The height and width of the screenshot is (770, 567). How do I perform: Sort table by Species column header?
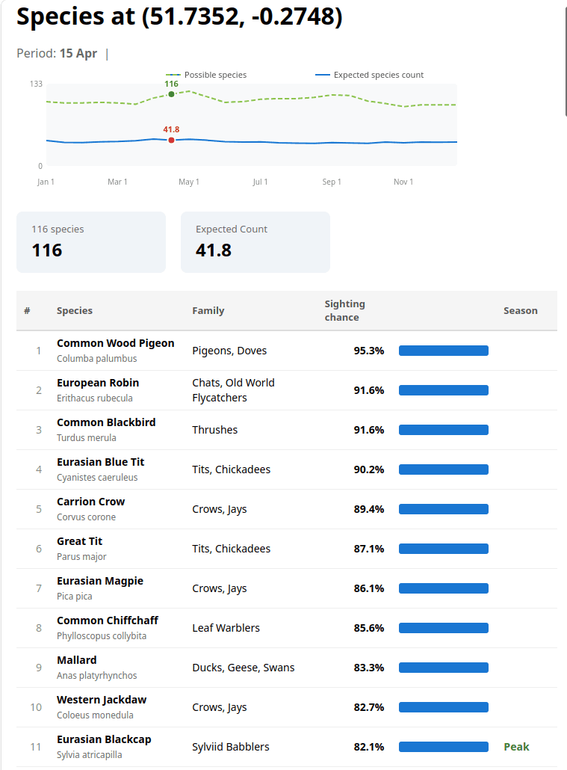(x=75, y=311)
